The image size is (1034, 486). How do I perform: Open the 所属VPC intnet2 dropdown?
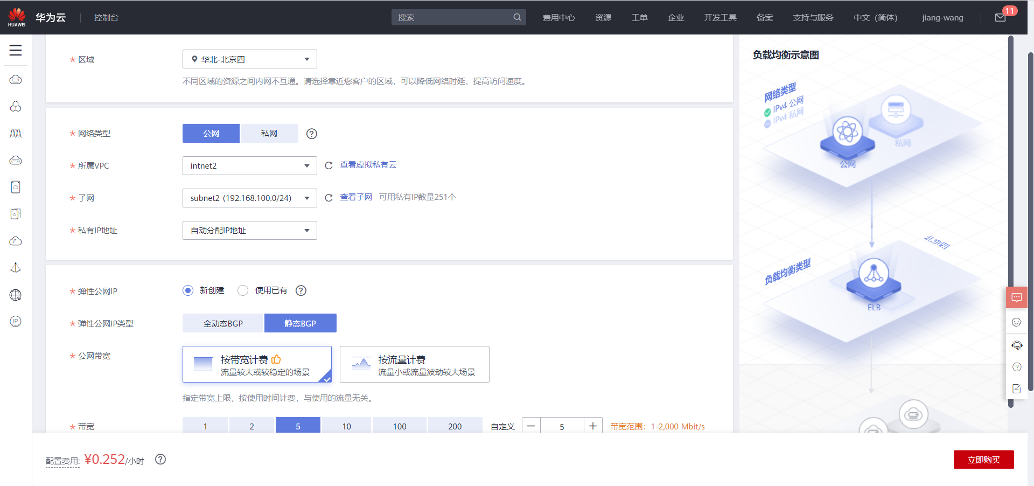point(249,165)
